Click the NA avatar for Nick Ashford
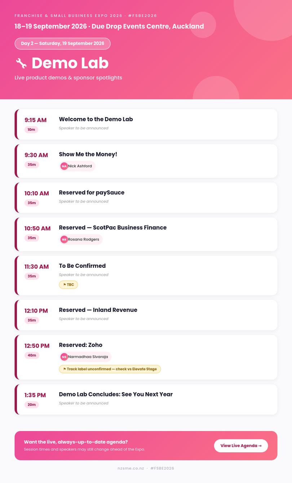Viewport: 292px width, 483px height. (64, 166)
